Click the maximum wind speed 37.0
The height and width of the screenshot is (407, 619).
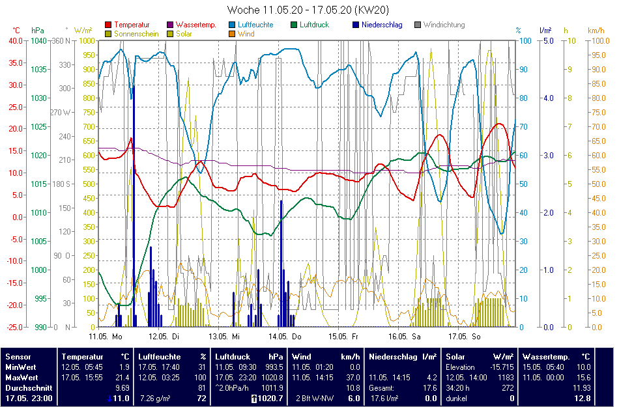353,378
